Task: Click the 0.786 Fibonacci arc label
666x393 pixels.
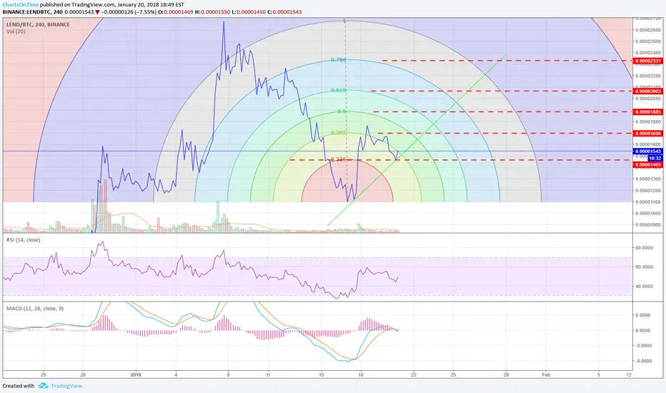Action: coord(339,60)
